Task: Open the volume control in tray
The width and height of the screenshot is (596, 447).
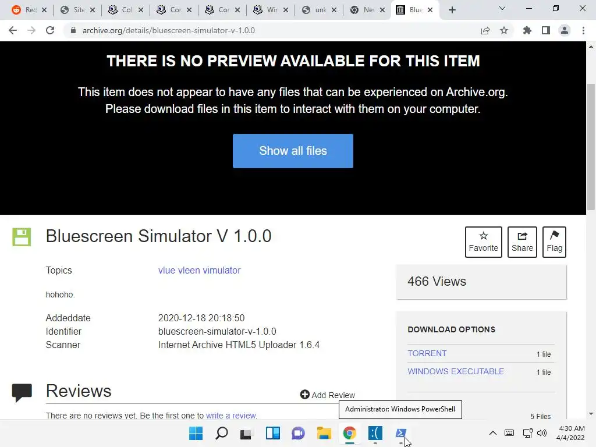Action: pos(542,433)
